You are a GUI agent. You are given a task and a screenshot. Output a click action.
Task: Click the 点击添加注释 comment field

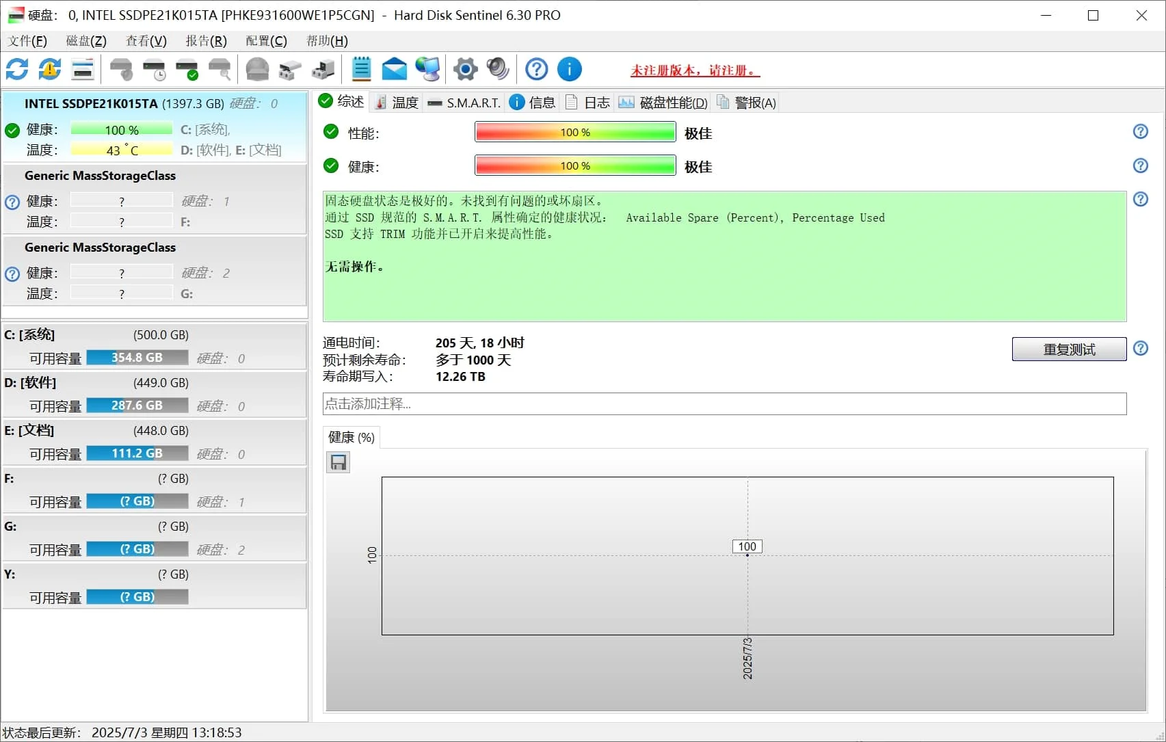click(x=724, y=403)
